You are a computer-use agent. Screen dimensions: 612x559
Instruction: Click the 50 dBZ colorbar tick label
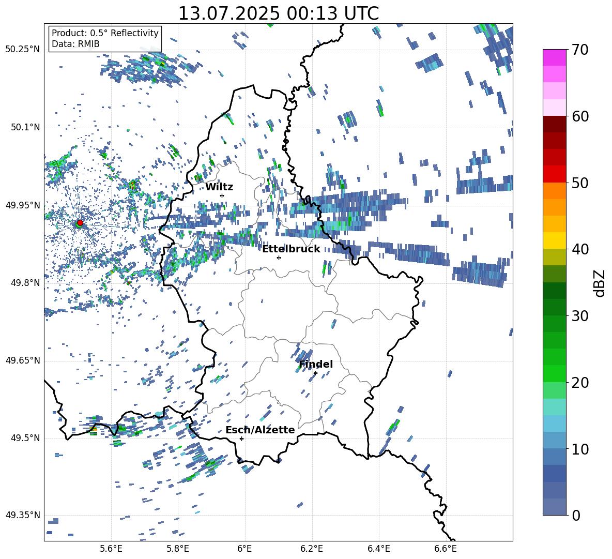click(x=580, y=183)
